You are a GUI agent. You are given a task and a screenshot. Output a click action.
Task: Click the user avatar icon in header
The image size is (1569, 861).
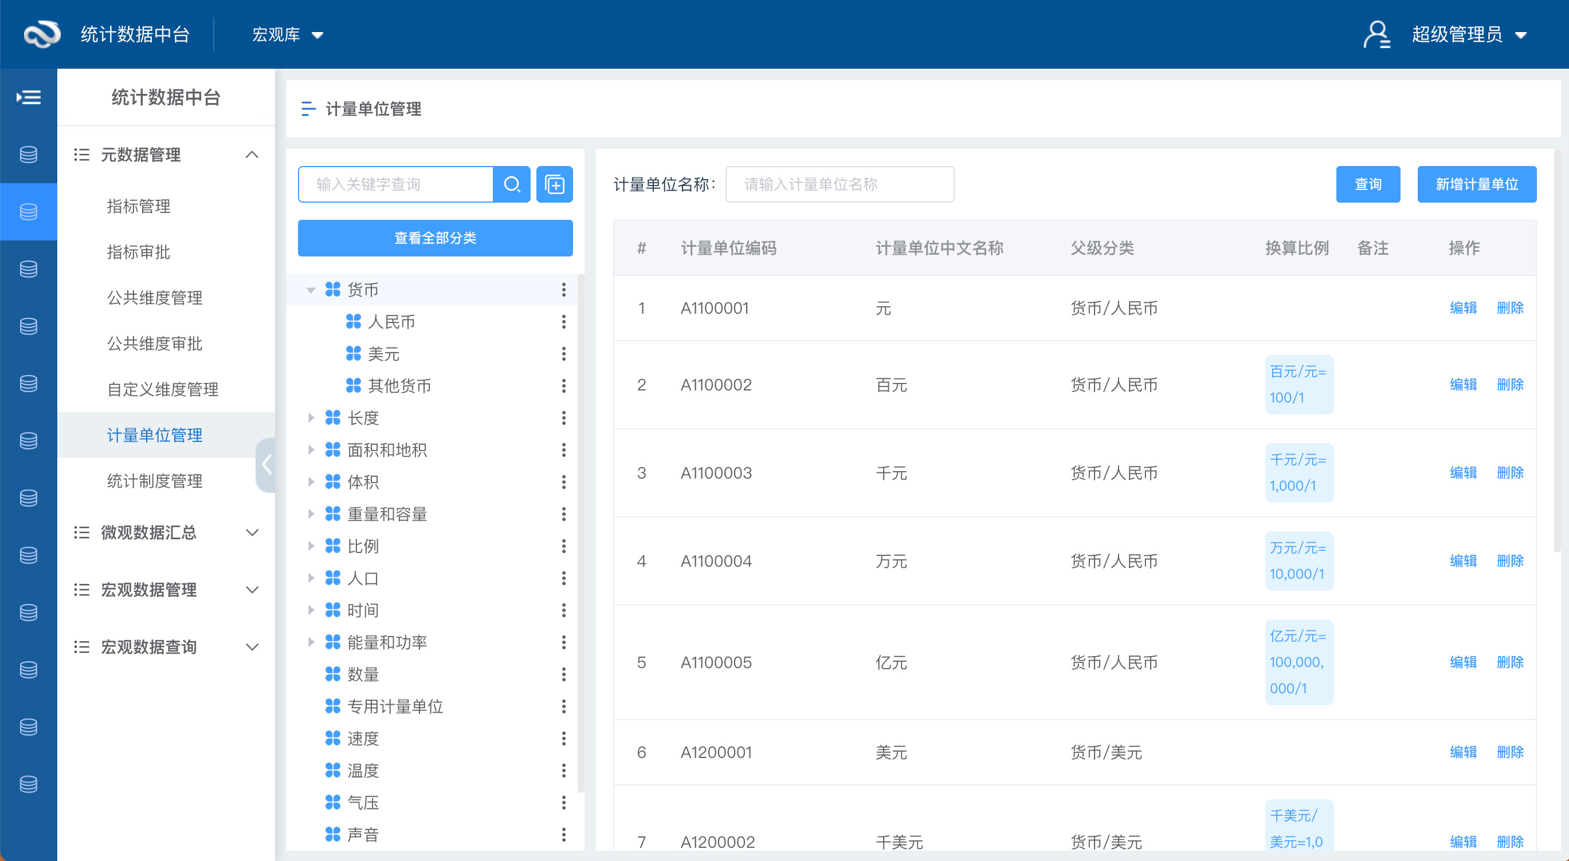pos(1376,34)
